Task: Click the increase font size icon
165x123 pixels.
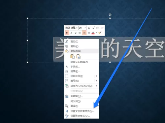Action: coord(89,28)
